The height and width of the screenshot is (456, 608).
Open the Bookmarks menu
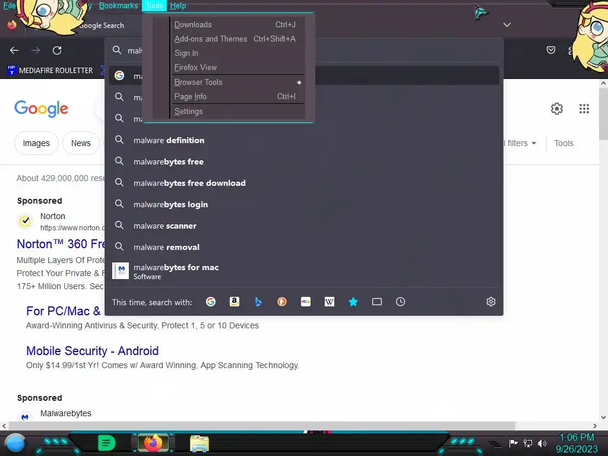click(x=118, y=5)
